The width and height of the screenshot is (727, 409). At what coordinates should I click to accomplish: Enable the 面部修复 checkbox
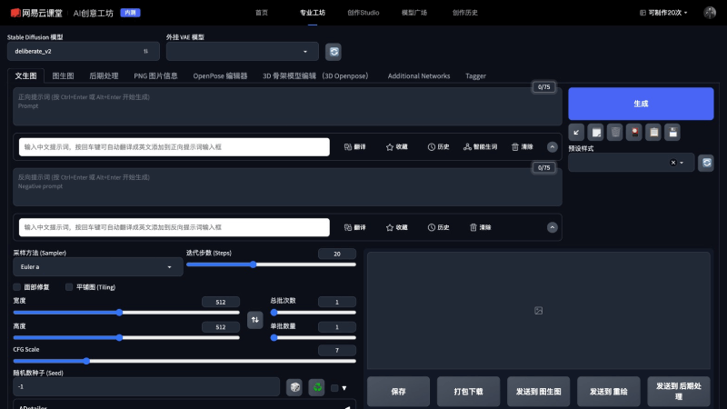[x=17, y=287]
